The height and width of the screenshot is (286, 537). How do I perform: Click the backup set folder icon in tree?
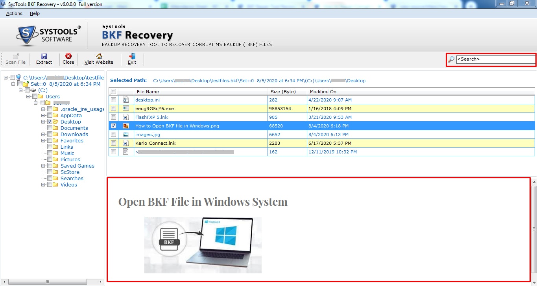(x=26, y=84)
